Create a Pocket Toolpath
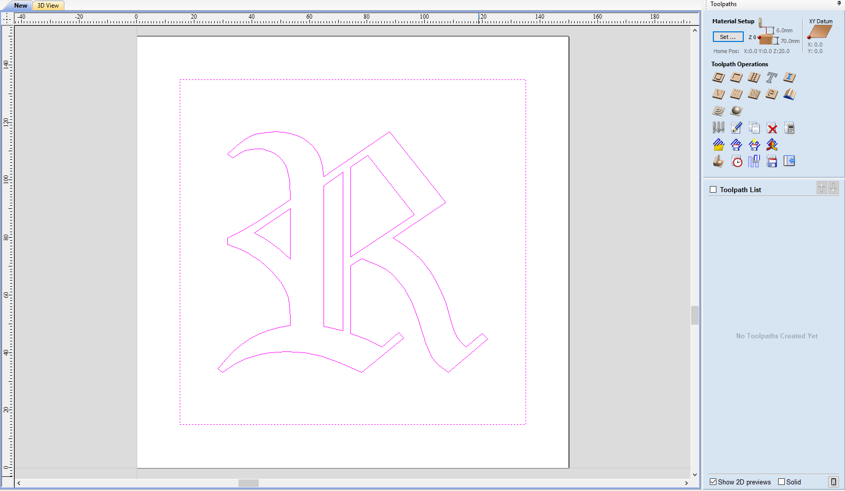 [x=736, y=77]
